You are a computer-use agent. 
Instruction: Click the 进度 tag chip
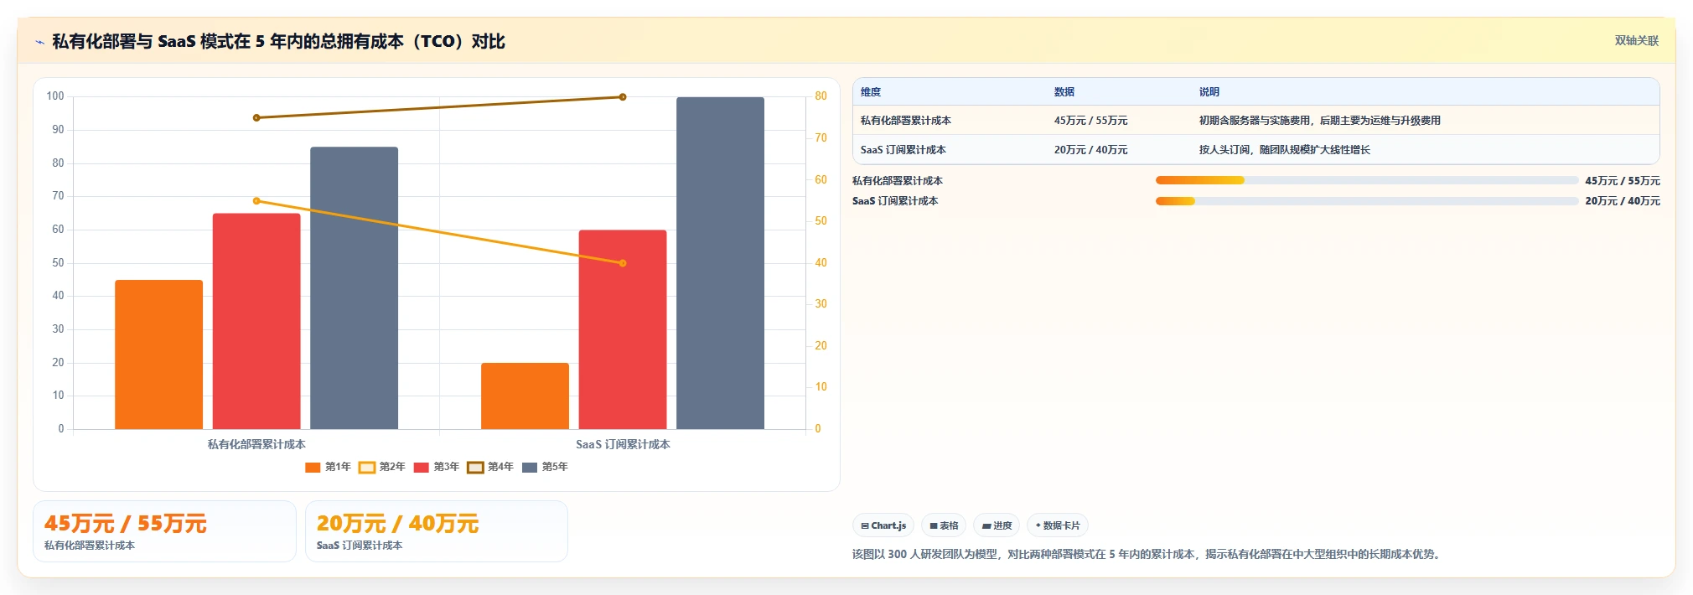(997, 525)
